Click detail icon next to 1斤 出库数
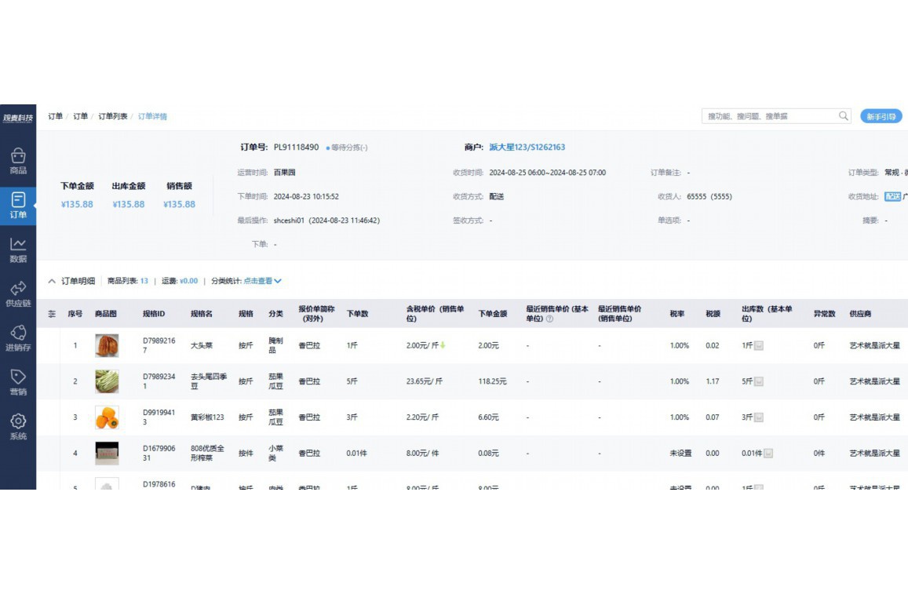Image resolution: width=908 pixels, height=594 pixels. pos(758,345)
